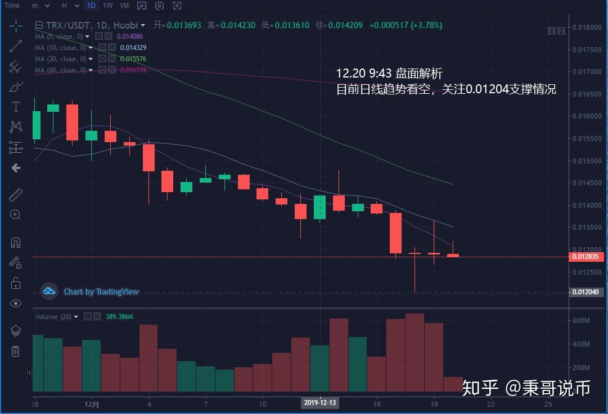The width and height of the screenshot is (608, 414).
Task: Remove the MA (5, close, 0) indicator
Action: (x=108, y=36)
